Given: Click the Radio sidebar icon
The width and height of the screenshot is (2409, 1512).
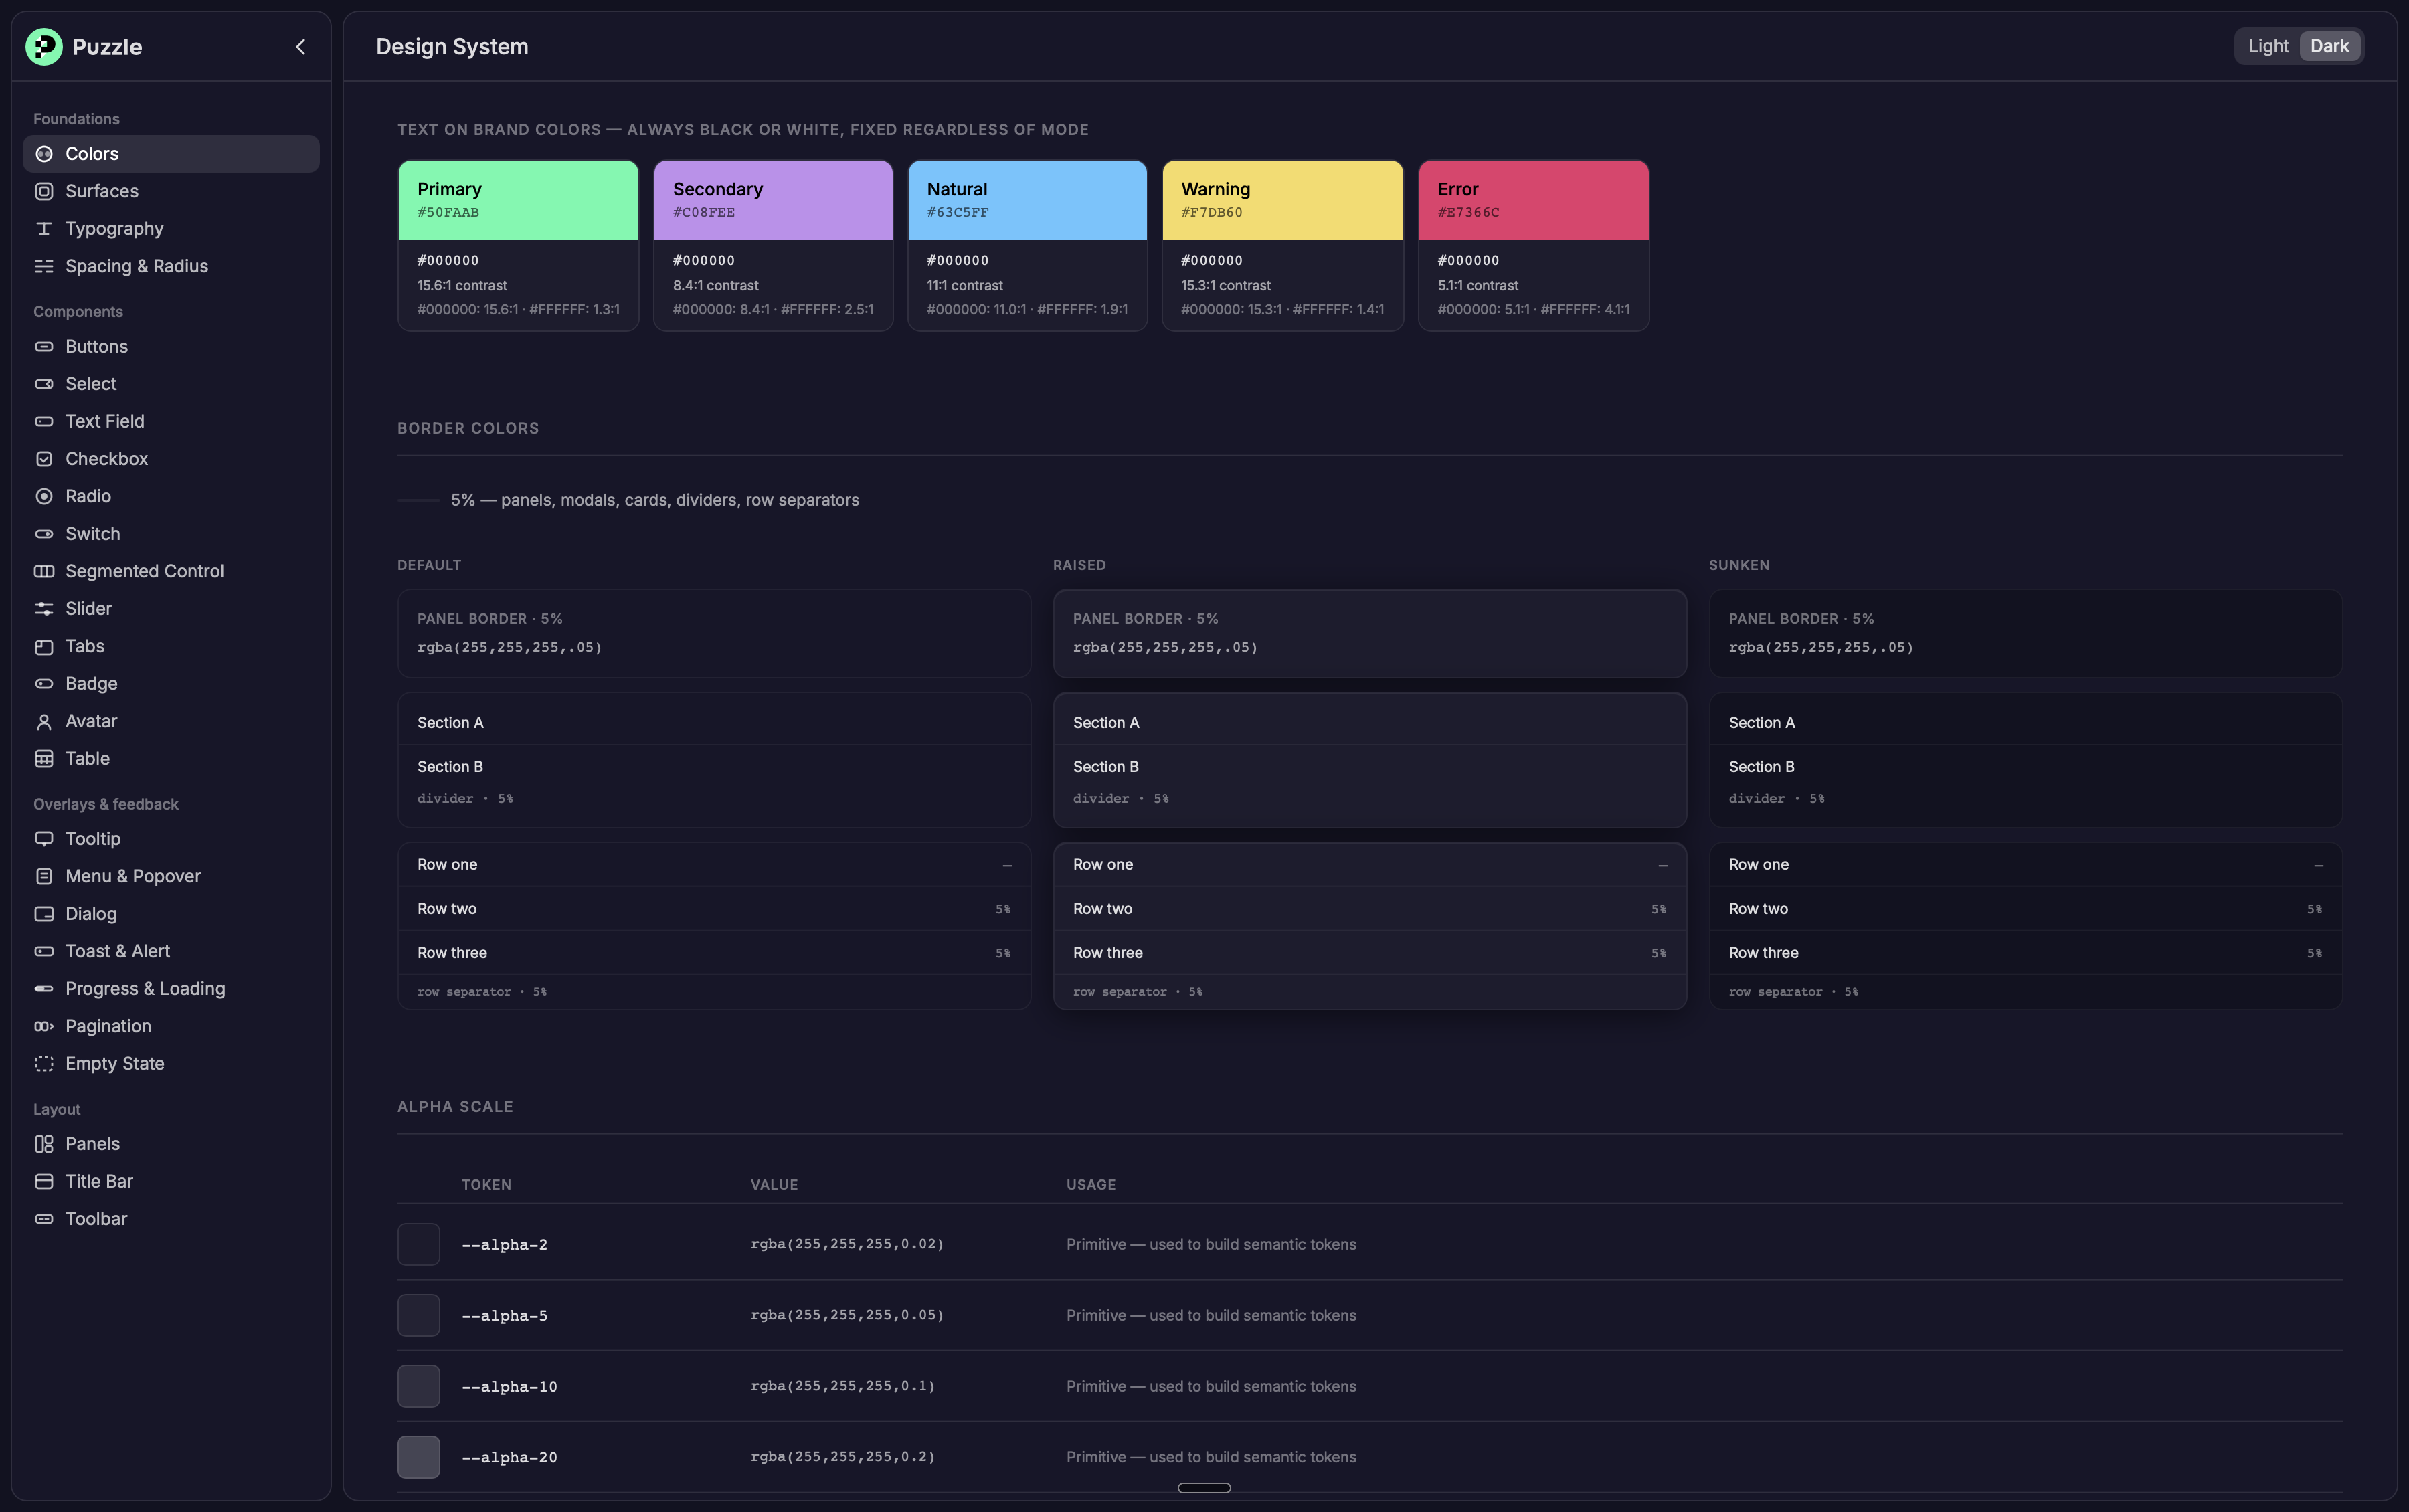Looking at the screenshot, I should [x=44, y=497].
